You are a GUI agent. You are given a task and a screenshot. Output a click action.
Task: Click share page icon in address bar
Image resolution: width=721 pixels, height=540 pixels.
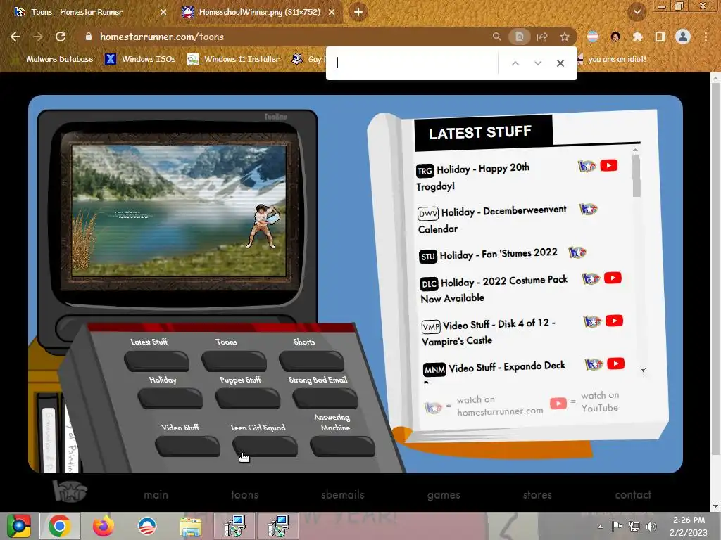542,37
